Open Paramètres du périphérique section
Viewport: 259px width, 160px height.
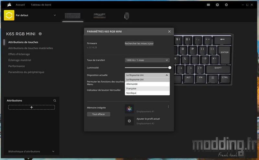pyautogui.click(x=26, y=72)
